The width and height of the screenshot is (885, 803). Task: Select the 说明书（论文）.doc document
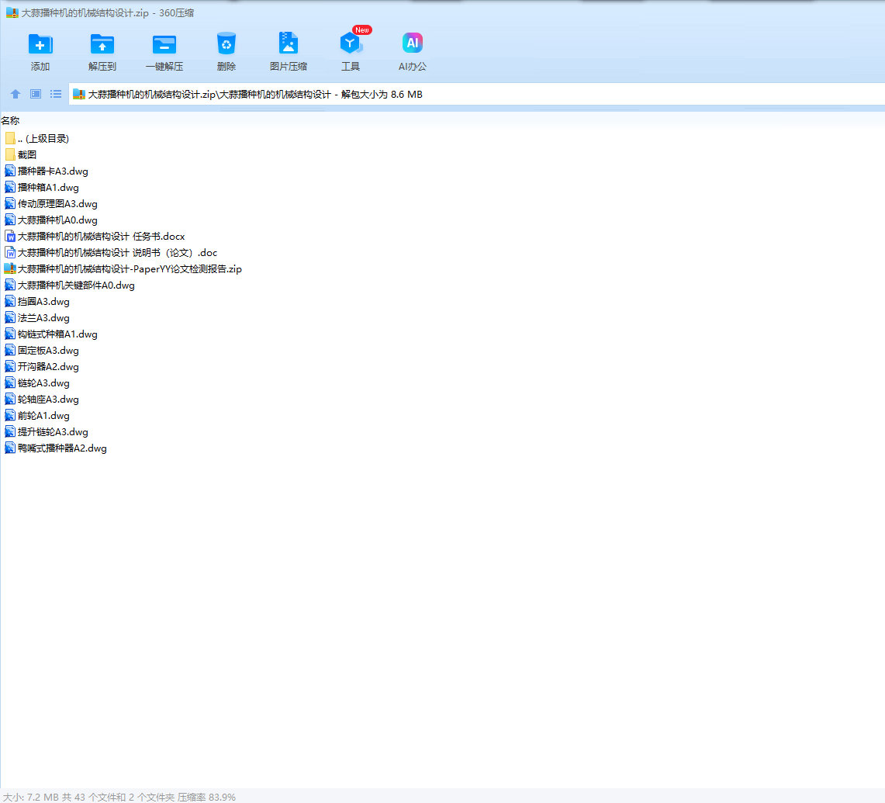(x=111, y=253)
